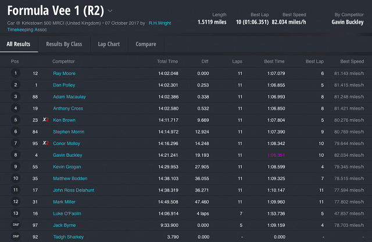This screenshot has width=372, height=242.
Task: Switch to the All Results tab
Action: [19, 44]
